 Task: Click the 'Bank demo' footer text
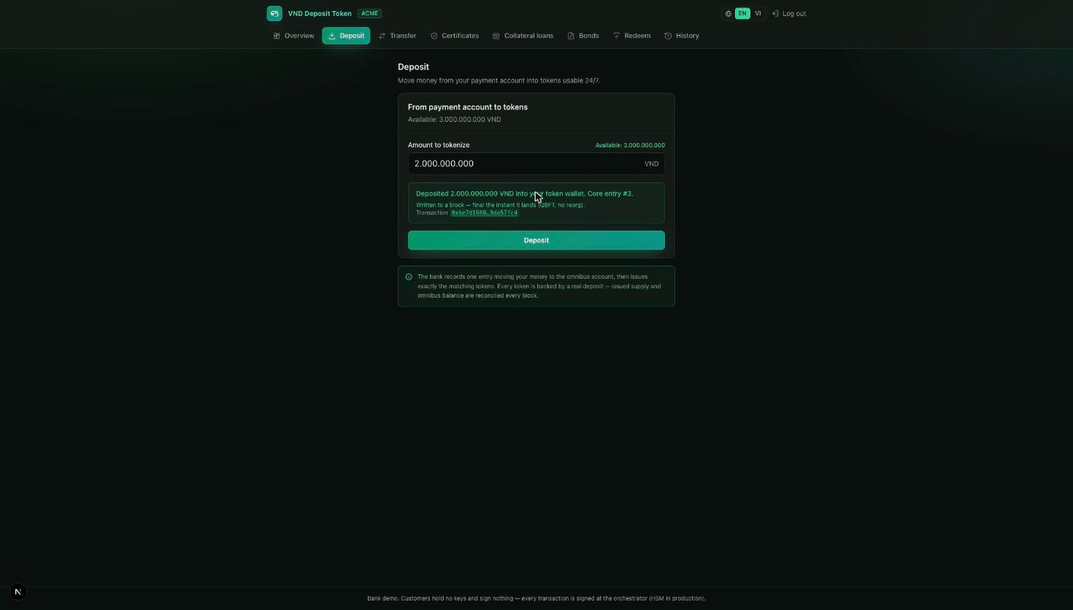tap(536, 598)
